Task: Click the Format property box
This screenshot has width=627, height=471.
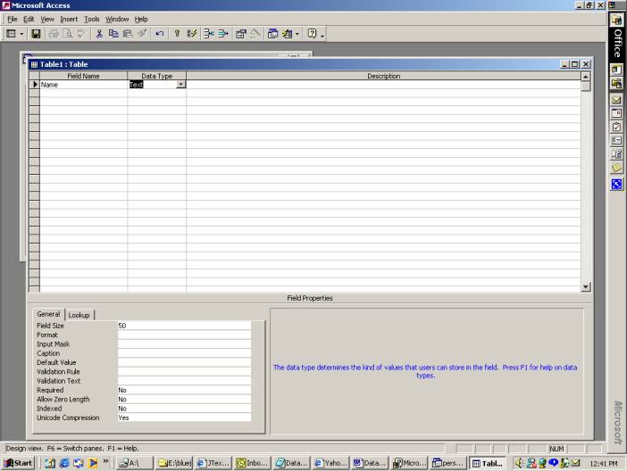Action: (184, 335)
